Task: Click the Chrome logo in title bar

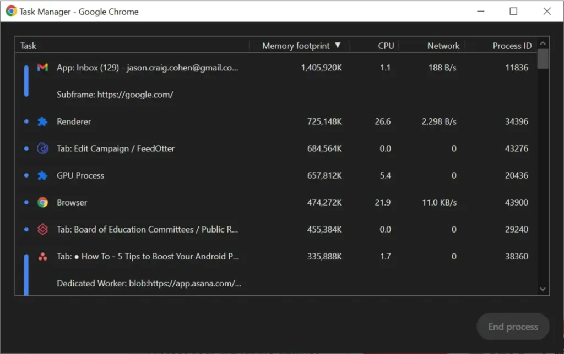Action: point(11,11)
